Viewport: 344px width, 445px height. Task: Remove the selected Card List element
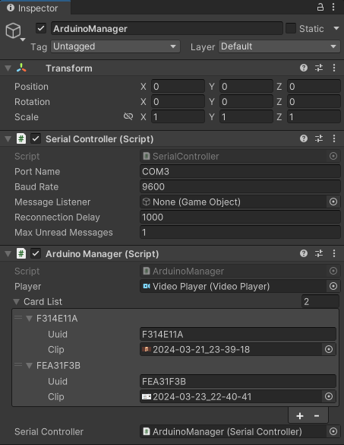pyautogui.click(x=317, y=416)
